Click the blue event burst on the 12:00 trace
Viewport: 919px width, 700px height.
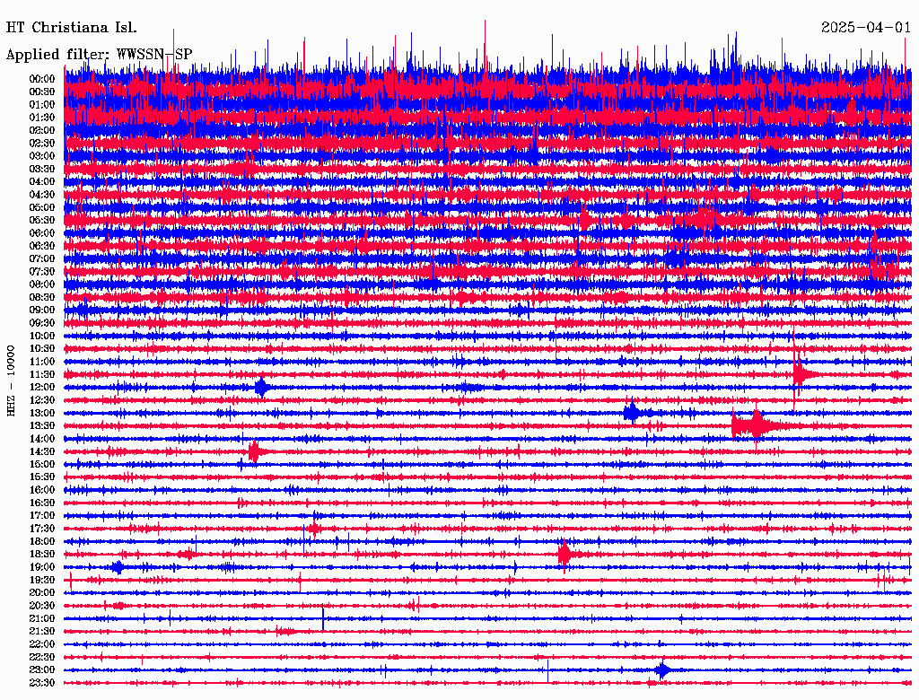pyautogui.click(x=261, y=387)
